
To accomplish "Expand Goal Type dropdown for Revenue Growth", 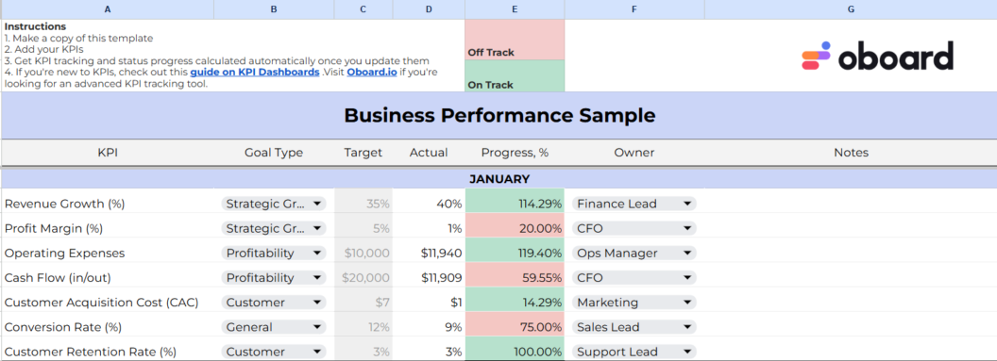I will (x=274, y=204).
